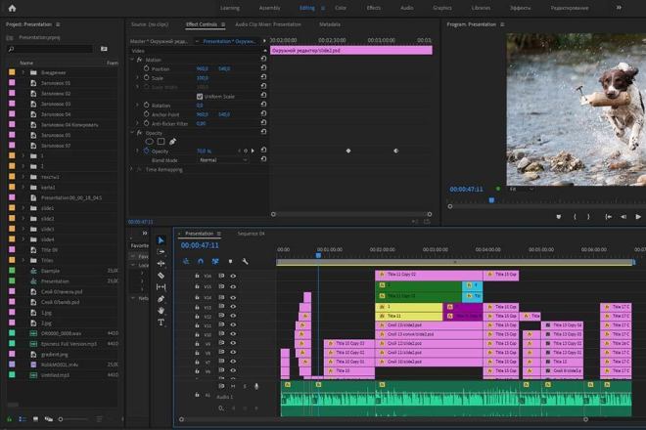Open timeline wrench settings
The height and width of the screenshot is (430, 646).
[245, 261]
